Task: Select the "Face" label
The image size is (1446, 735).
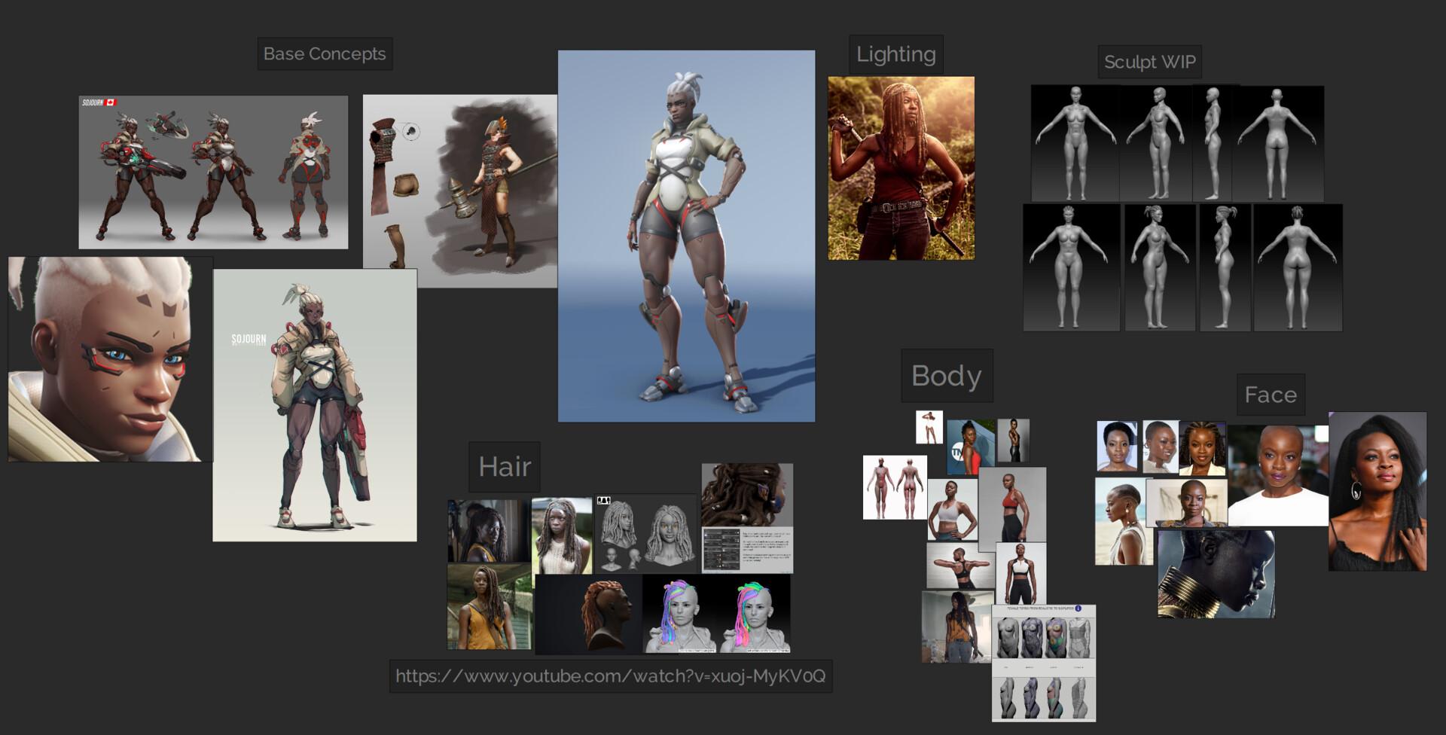Action: click(1271, 395)
